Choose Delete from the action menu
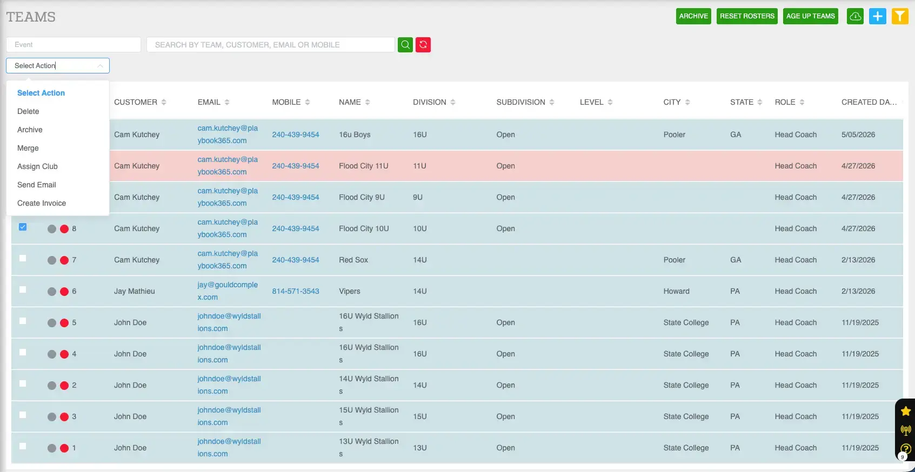The image size is (915, 472). pyautogui.click(x=58, y=111)
